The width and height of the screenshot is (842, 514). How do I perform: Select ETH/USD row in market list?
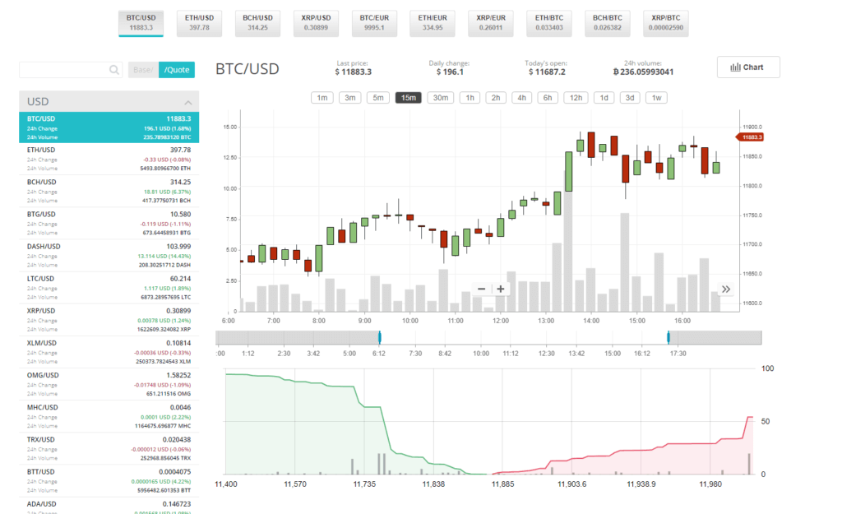[x=109, y=159]
